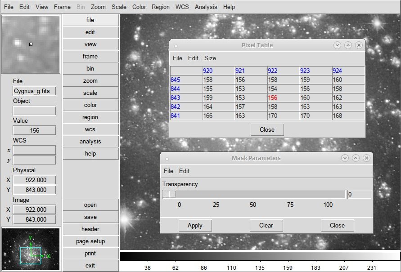This screenshot has width=401, height=272.
Task: Open Edit menu in Pixel Table
Action: pyautogui.click(x=193, y=58)
